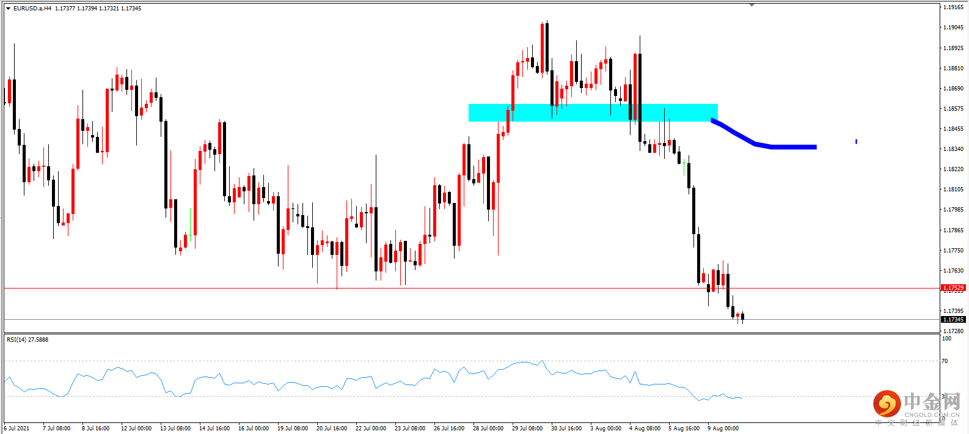Click the 1.18575 price axis label

(953, 108)
